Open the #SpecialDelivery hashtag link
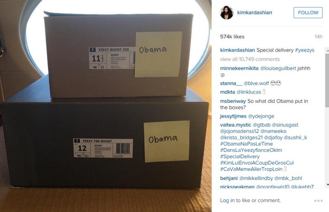Image resolution: width=329 pixels, height=212 pixels. pos(240,156)
